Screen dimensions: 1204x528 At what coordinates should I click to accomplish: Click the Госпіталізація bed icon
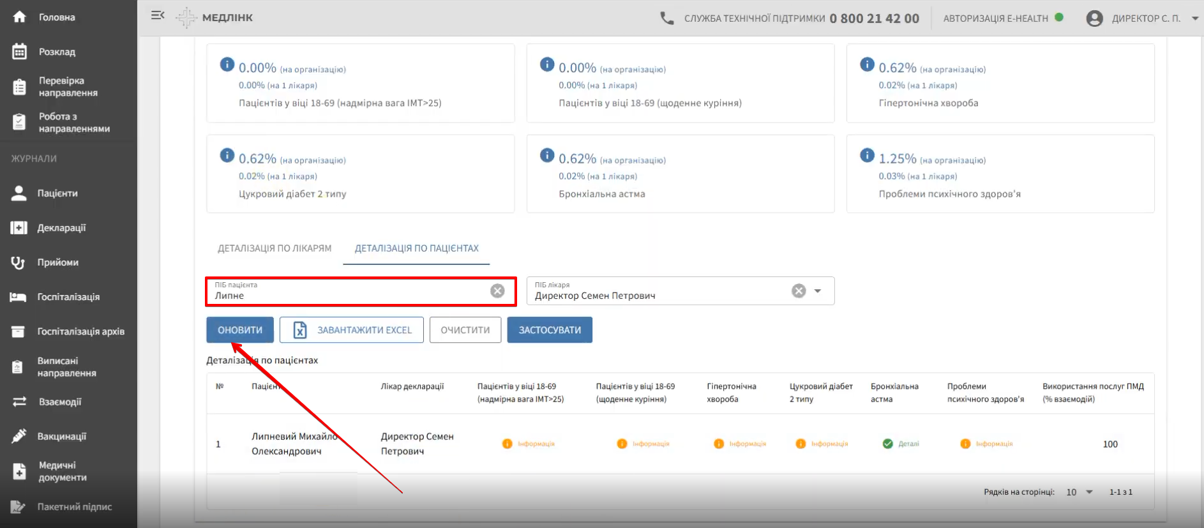pyautogui.click(x=19, y=297)
